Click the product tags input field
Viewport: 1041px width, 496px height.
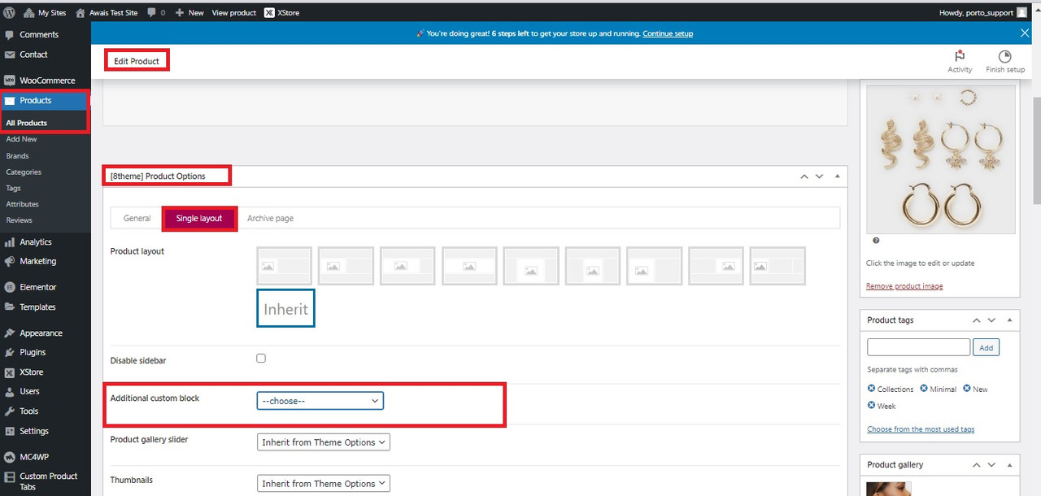click(918, 347)
